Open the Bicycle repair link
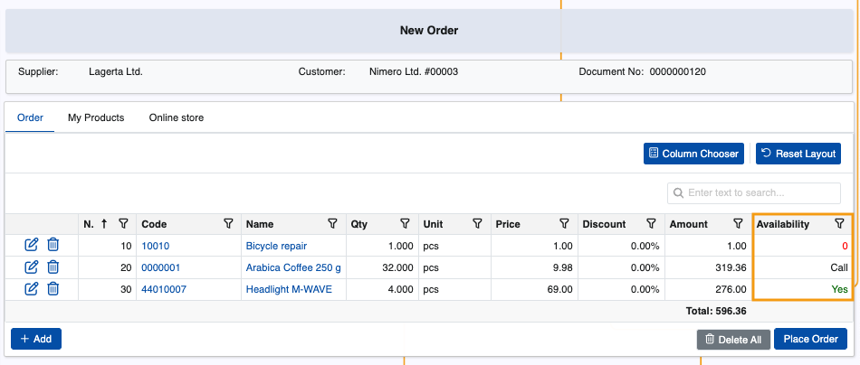Image resolution: width=860 pixels, height=365 pixels. 276,247
